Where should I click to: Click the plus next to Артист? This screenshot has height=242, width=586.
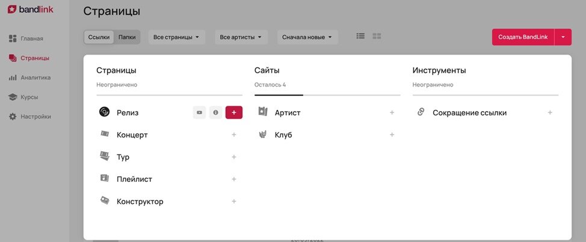tap(392, 113)
